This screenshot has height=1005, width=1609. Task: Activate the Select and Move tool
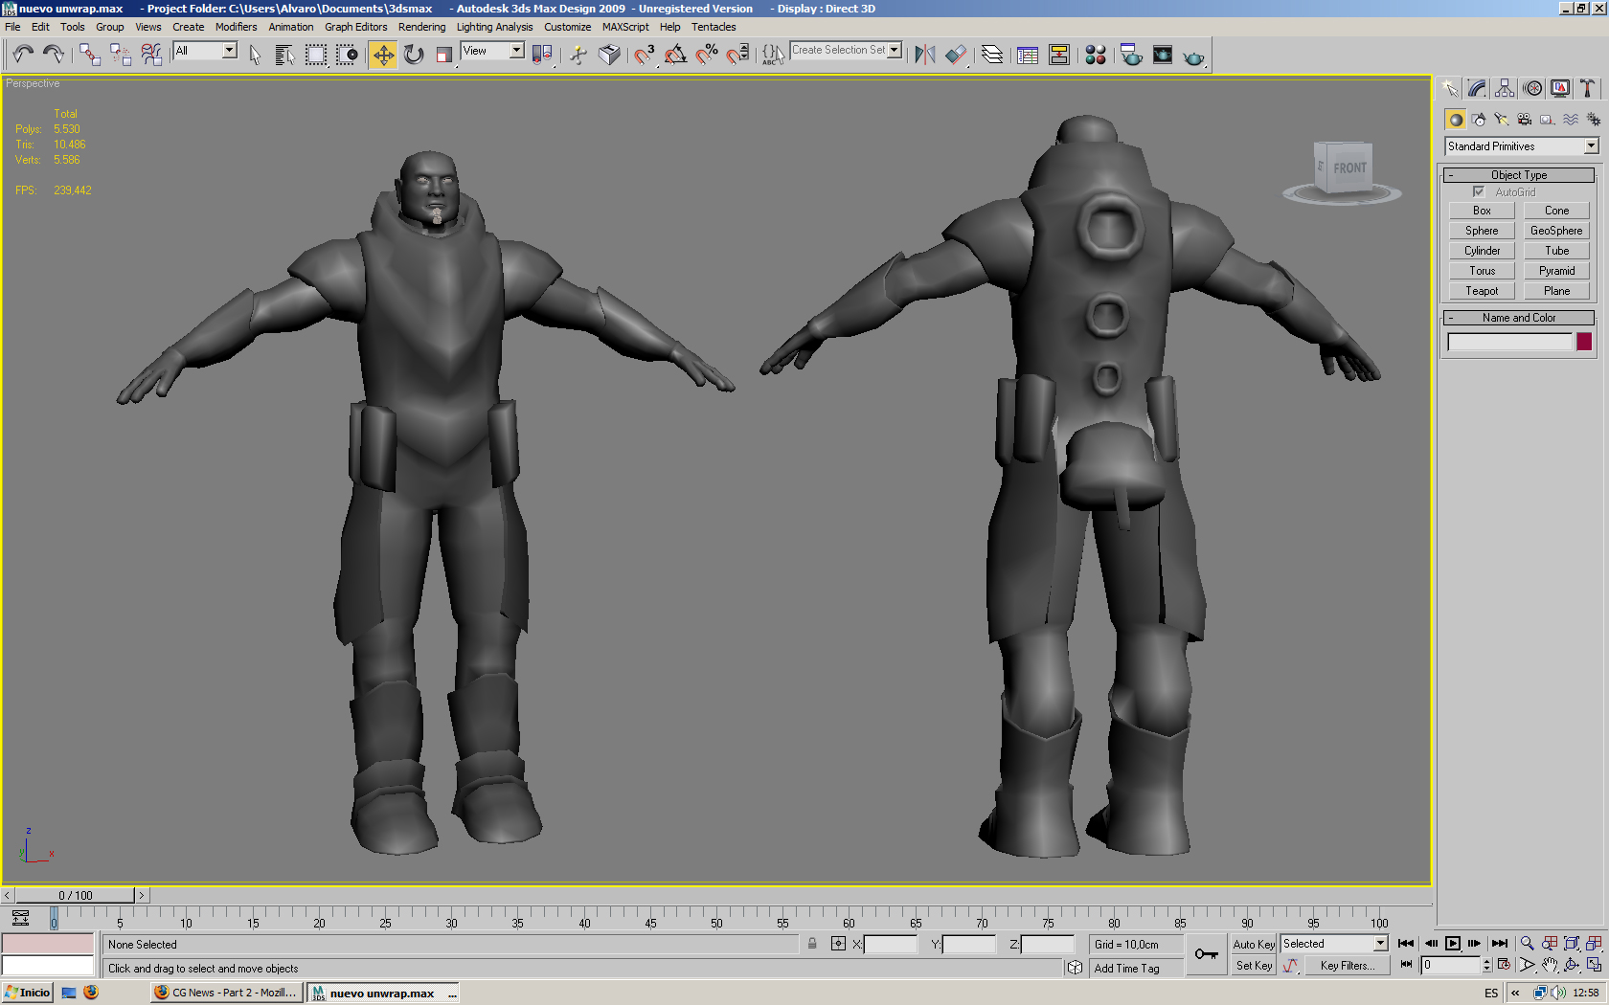click(x=383, y=56)
